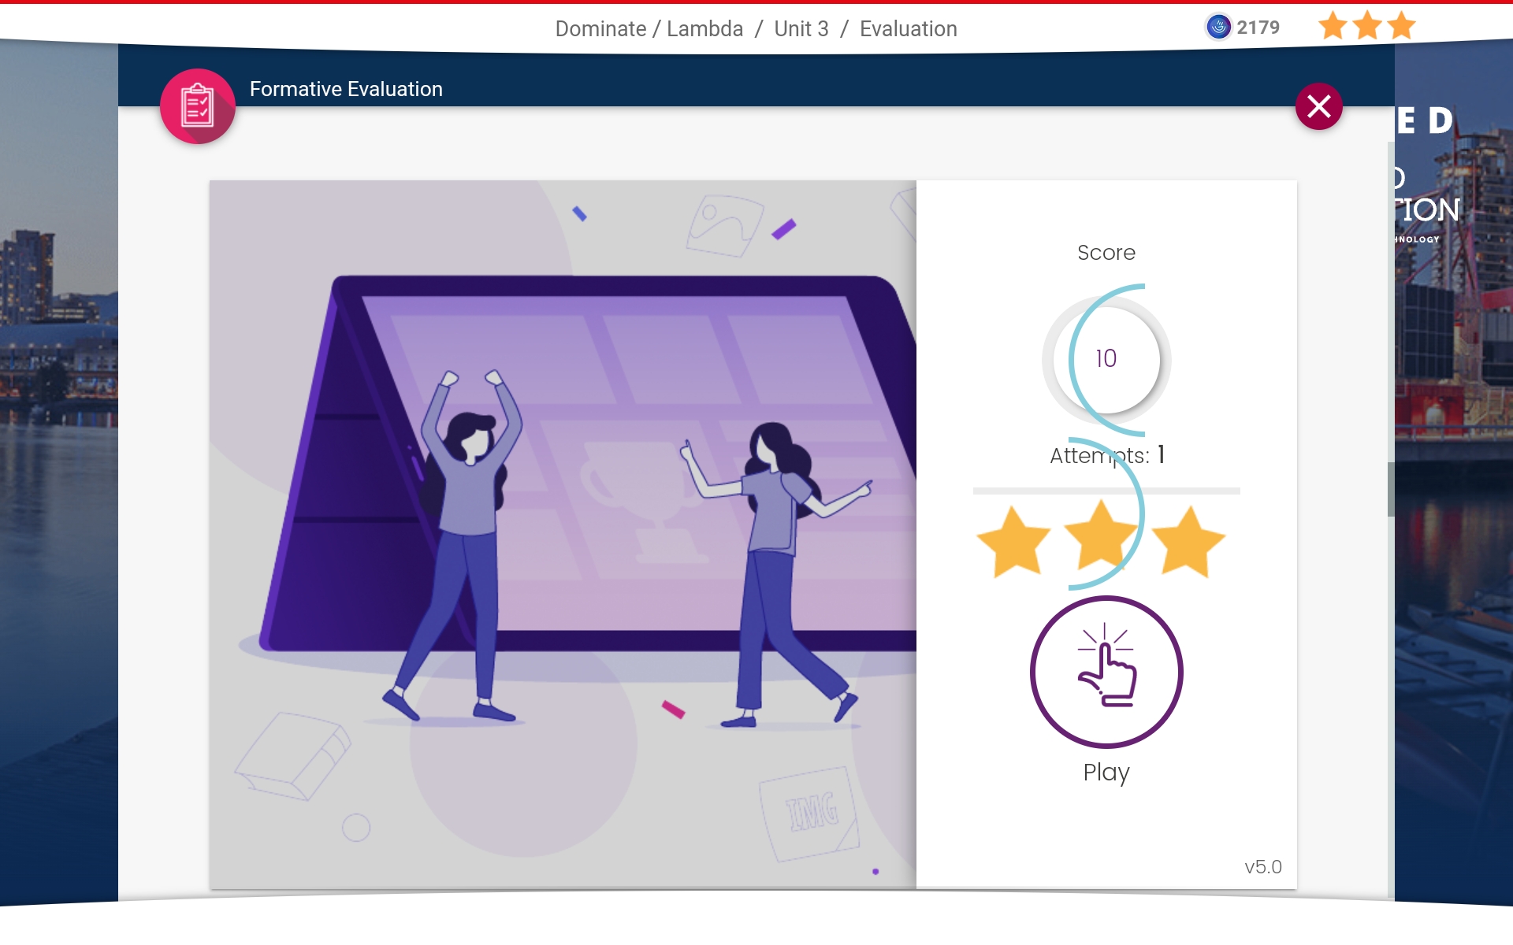
Task: Go to Lambda in the breadcrumb
Action: click(704, 29)
